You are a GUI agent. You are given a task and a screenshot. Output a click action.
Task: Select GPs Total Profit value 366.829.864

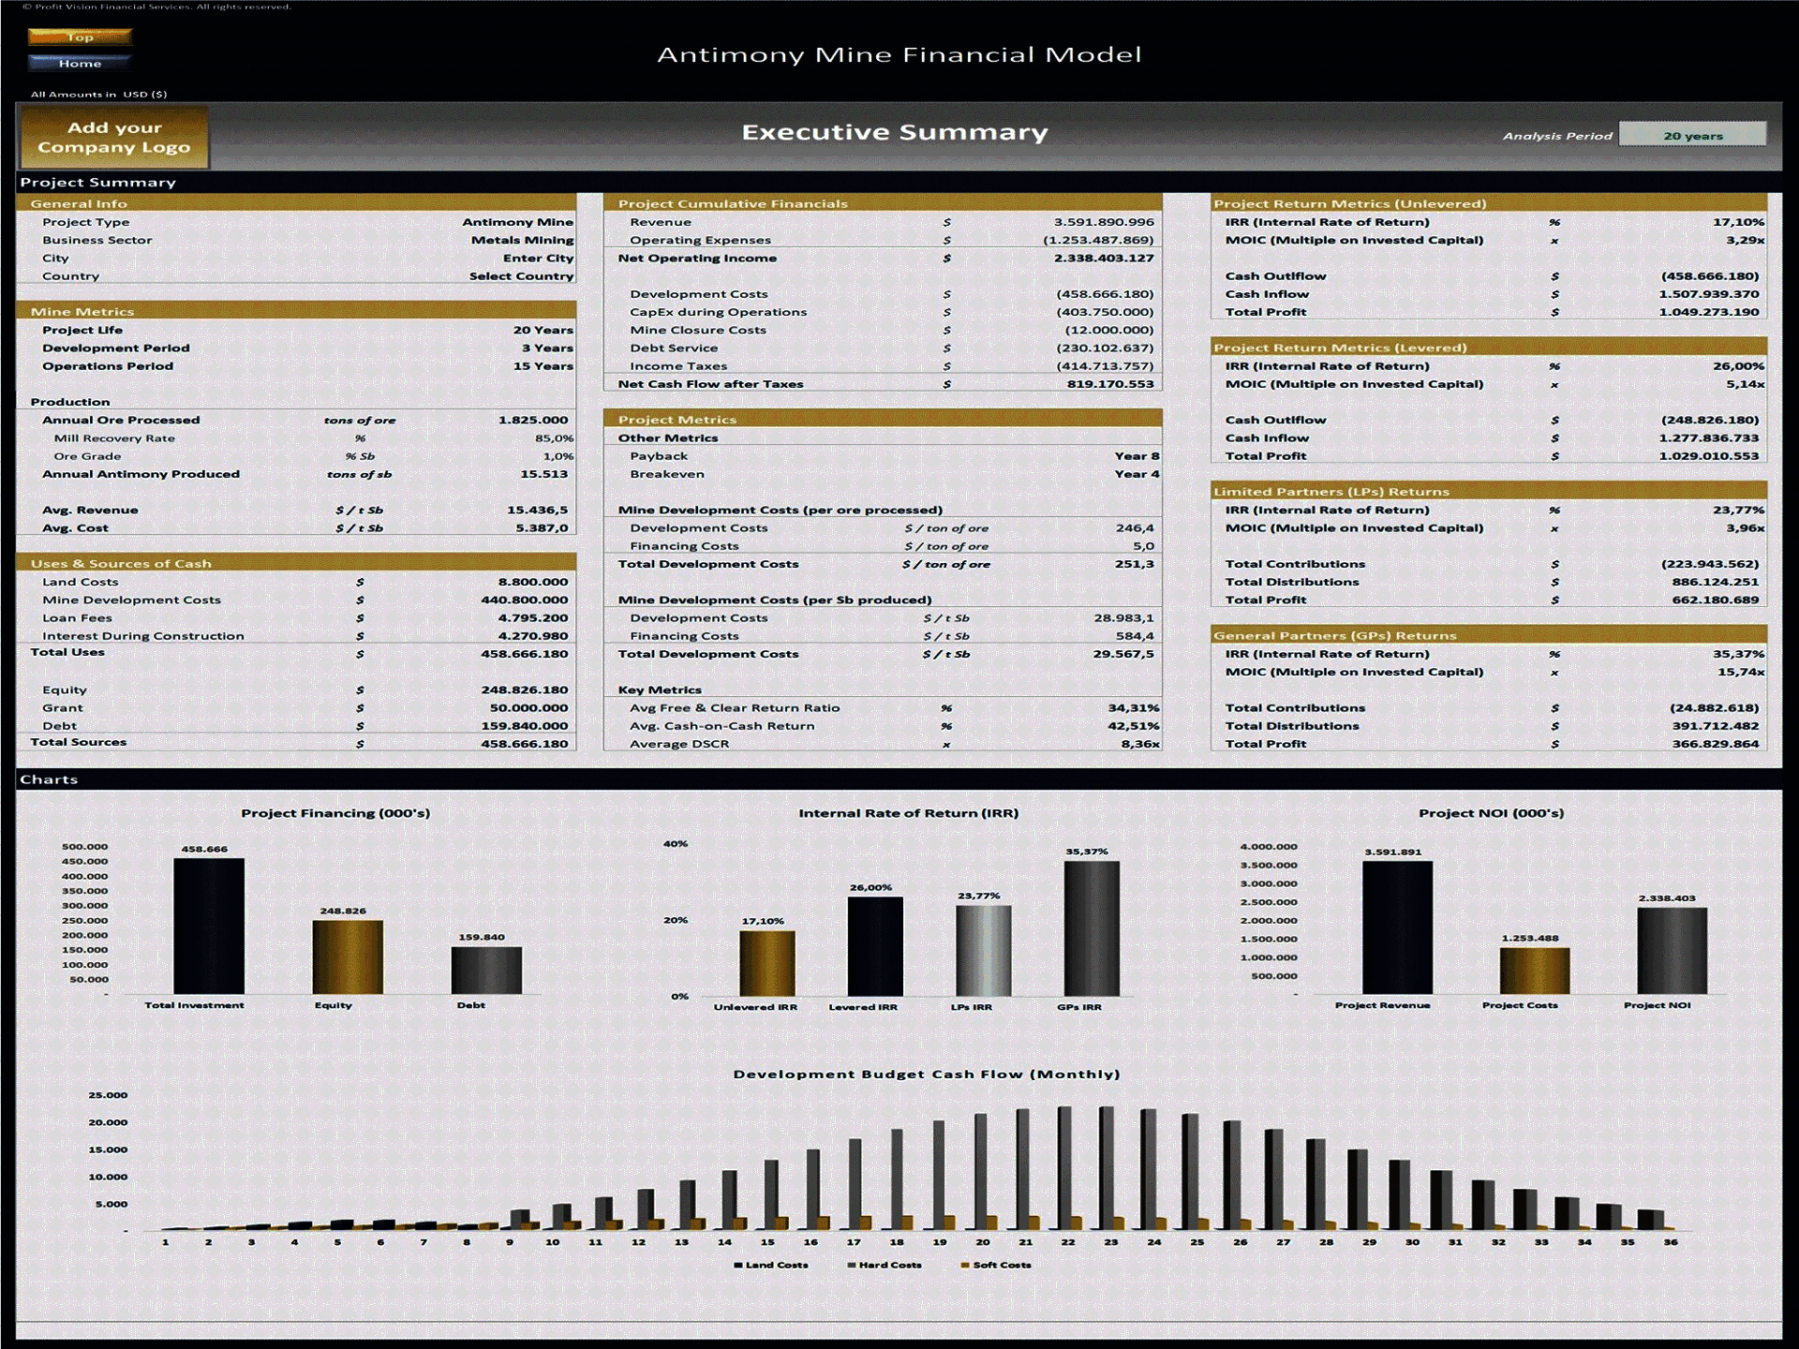tap(1715, 744)
